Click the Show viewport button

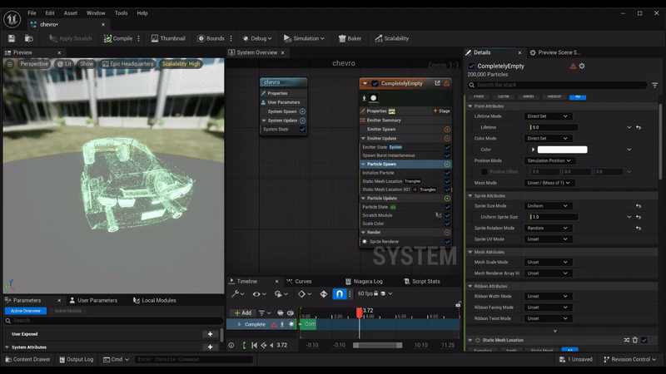87,64
